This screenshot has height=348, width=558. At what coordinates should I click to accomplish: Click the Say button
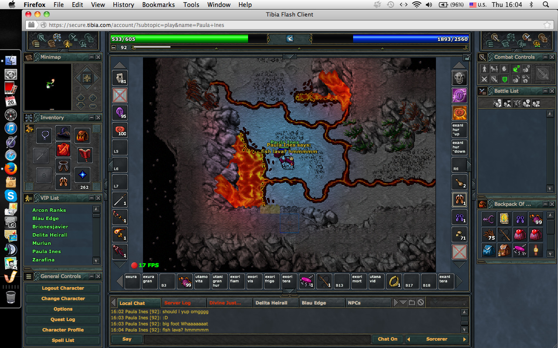point(127,339)
